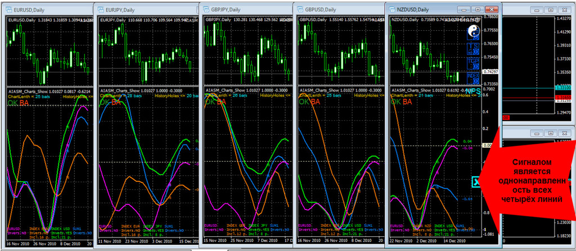Click the green OK label in the EURJPY chart
Image resolution: width=576 pixels, height=251 pixels.
tap(105, 102)
